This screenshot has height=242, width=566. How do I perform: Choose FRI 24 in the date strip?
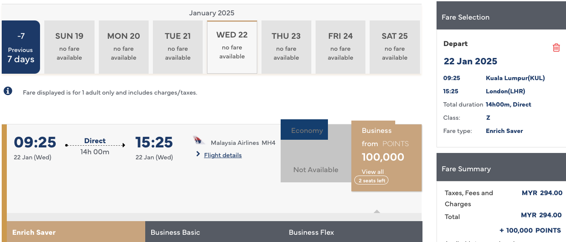coord(341,47)
